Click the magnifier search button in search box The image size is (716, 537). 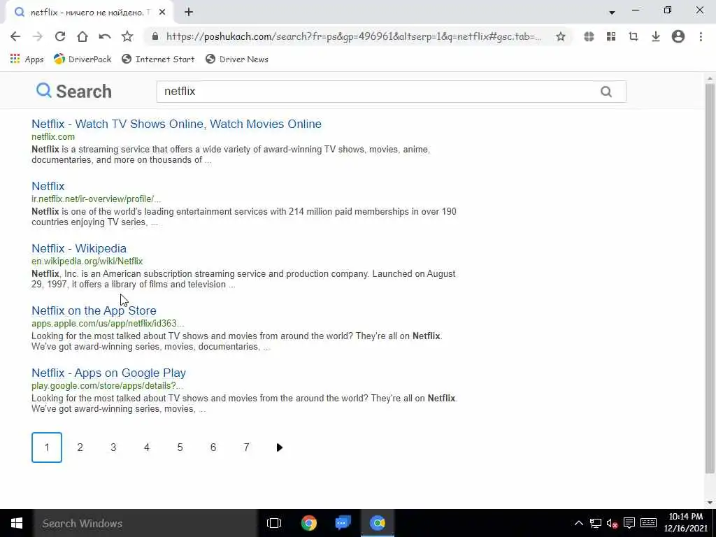[606, 92]
